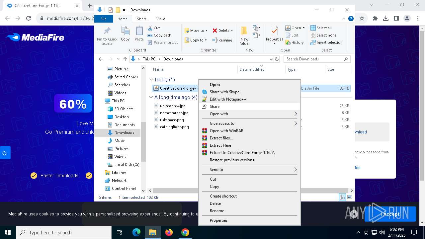Open Microsoft Edge from taskbar
Viewport: 425px width, 239px height.
click(136, 232)
